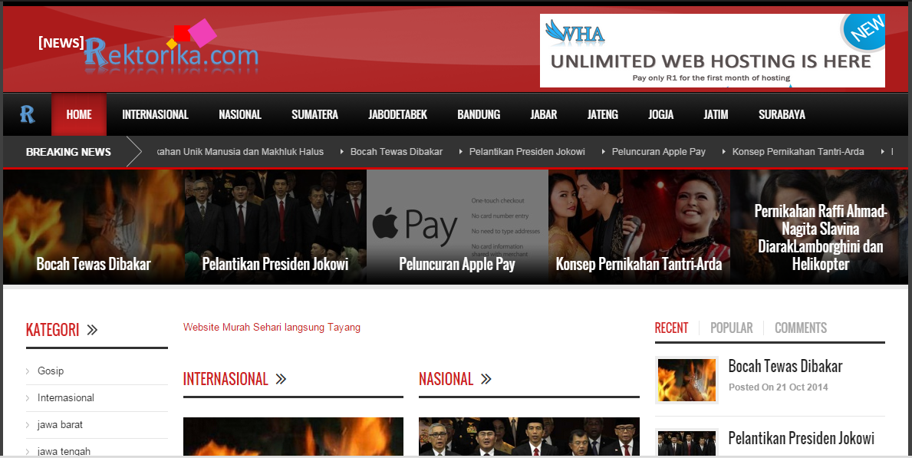This screenshot has height=458, width=912.
Task: Click the R icon in navigation bar
Action: point(28,114)
